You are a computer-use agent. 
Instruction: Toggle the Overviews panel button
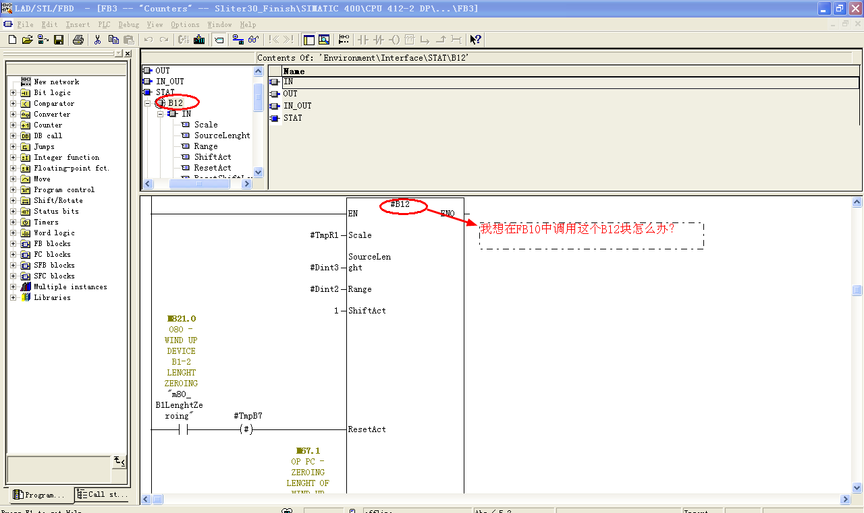pos(309,40)
